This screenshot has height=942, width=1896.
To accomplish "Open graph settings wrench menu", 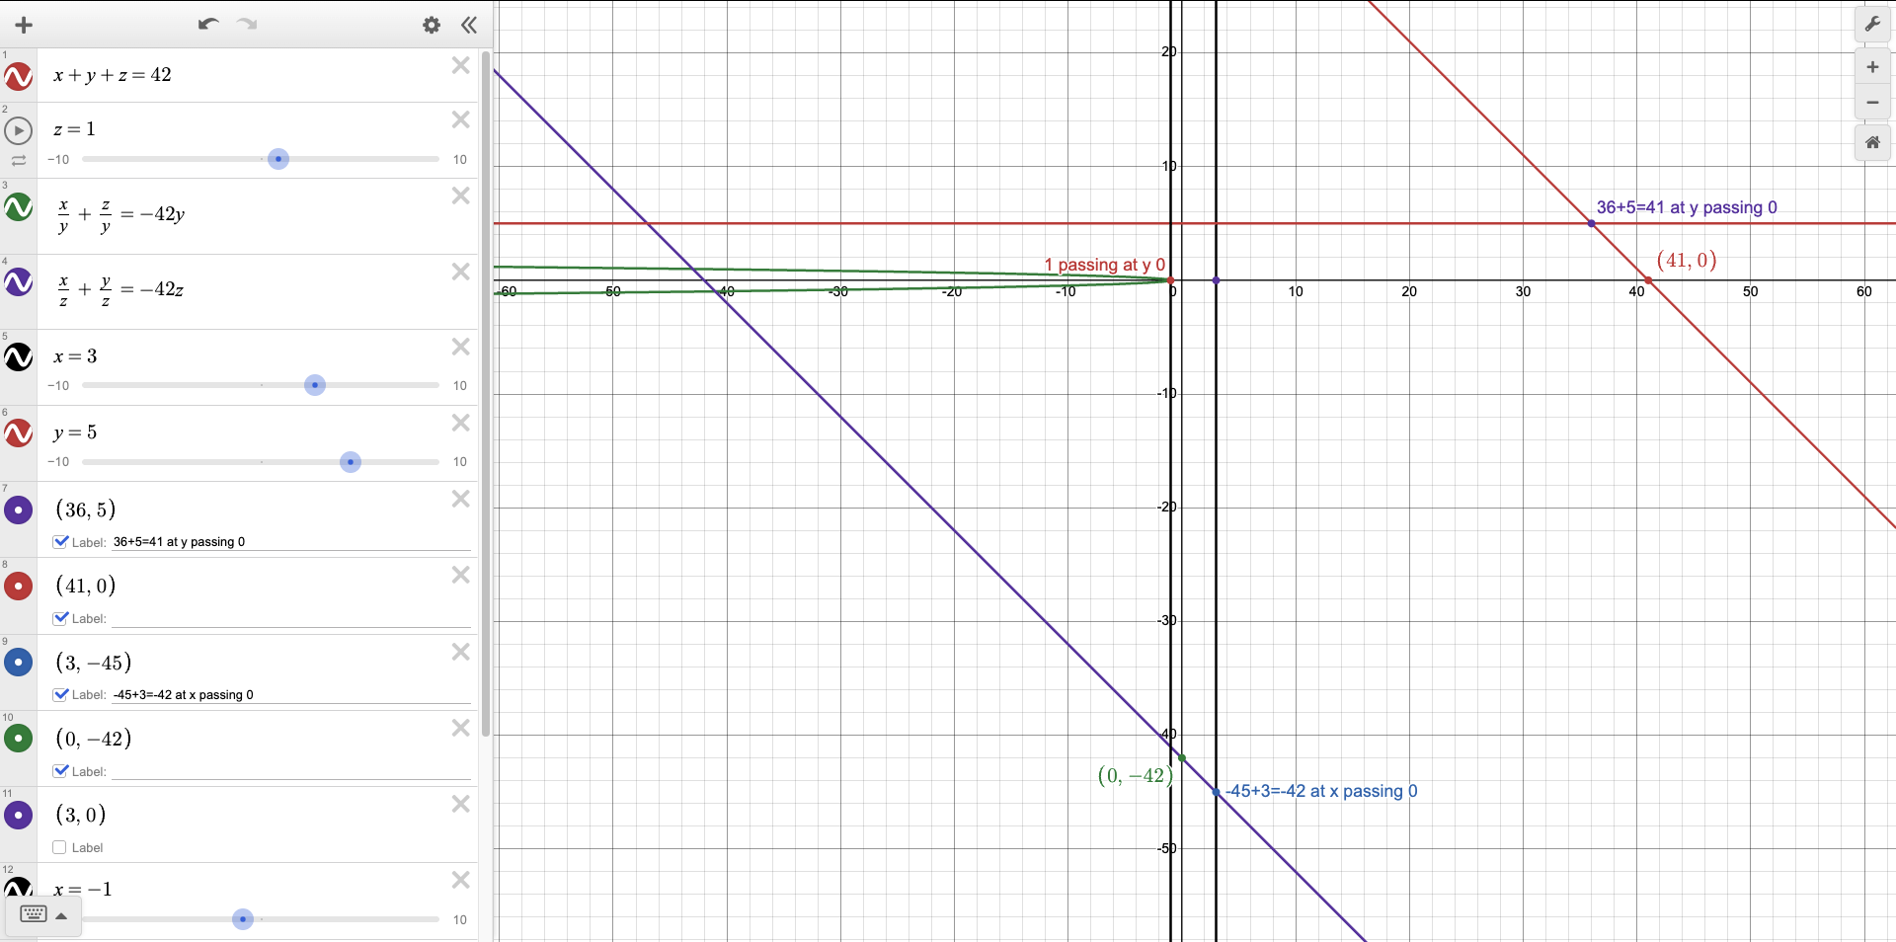I will (x=1872, y=25).
